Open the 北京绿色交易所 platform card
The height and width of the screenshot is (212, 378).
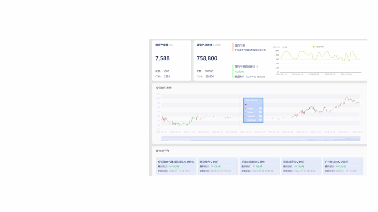tap(218, 166)
